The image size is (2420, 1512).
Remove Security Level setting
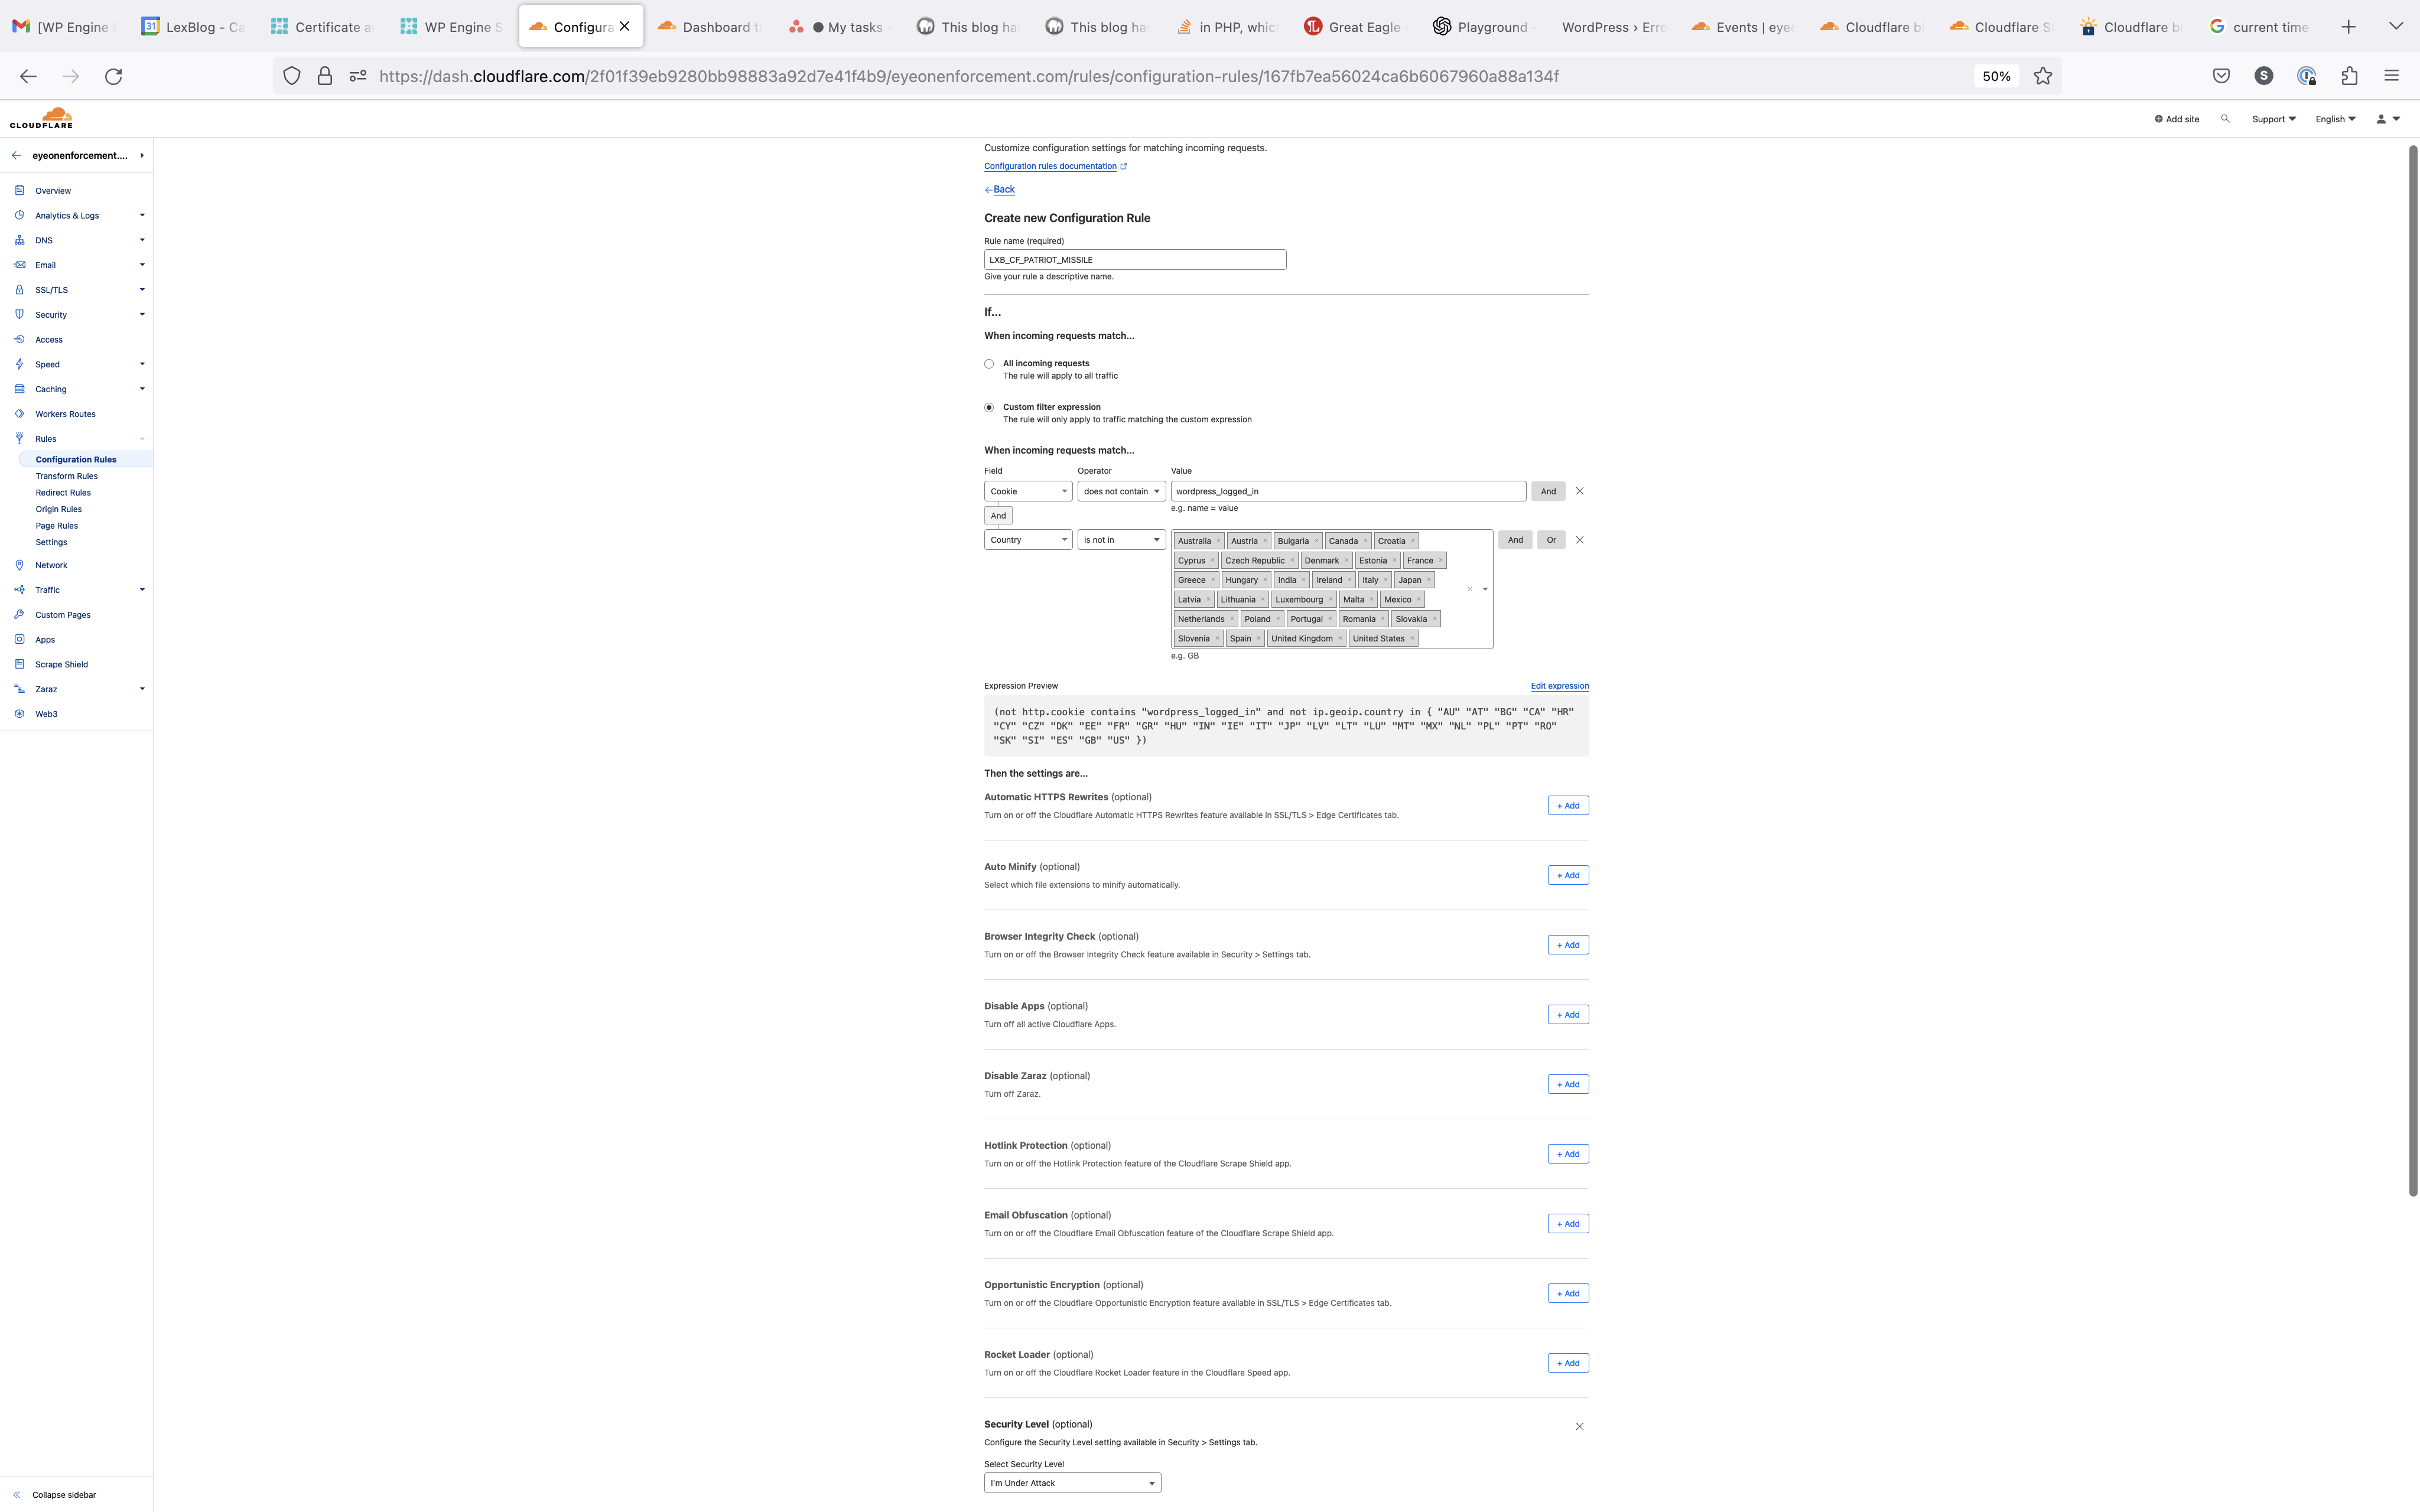coord(1580,1427)
